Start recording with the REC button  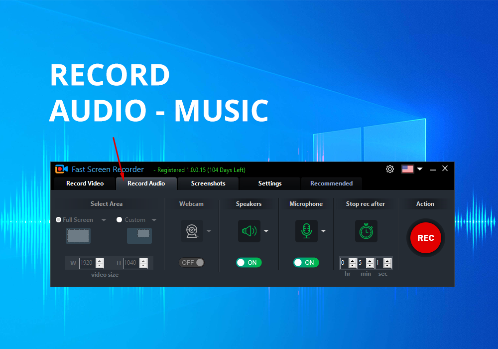click(426, 238)
